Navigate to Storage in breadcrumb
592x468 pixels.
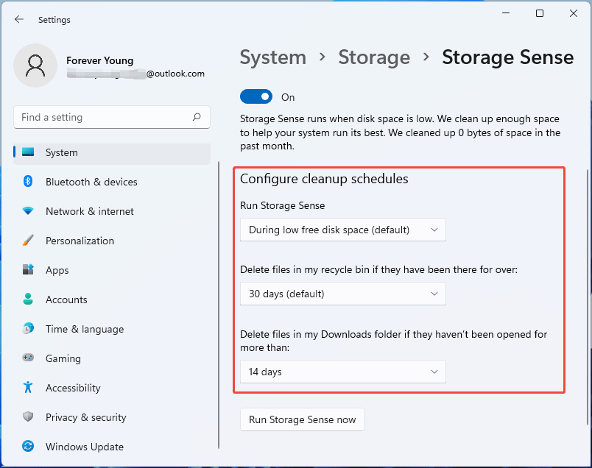(374, 57)
